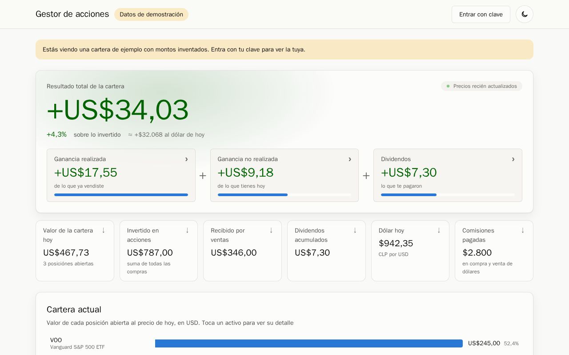Image resolution: width=569 pixels, height=355 pixels.
Task: Click the +US$34,03 total result value
Action: click(x=118, y=110)
